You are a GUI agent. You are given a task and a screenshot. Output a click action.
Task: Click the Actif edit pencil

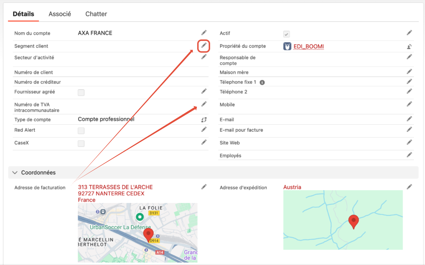[409, 33]
